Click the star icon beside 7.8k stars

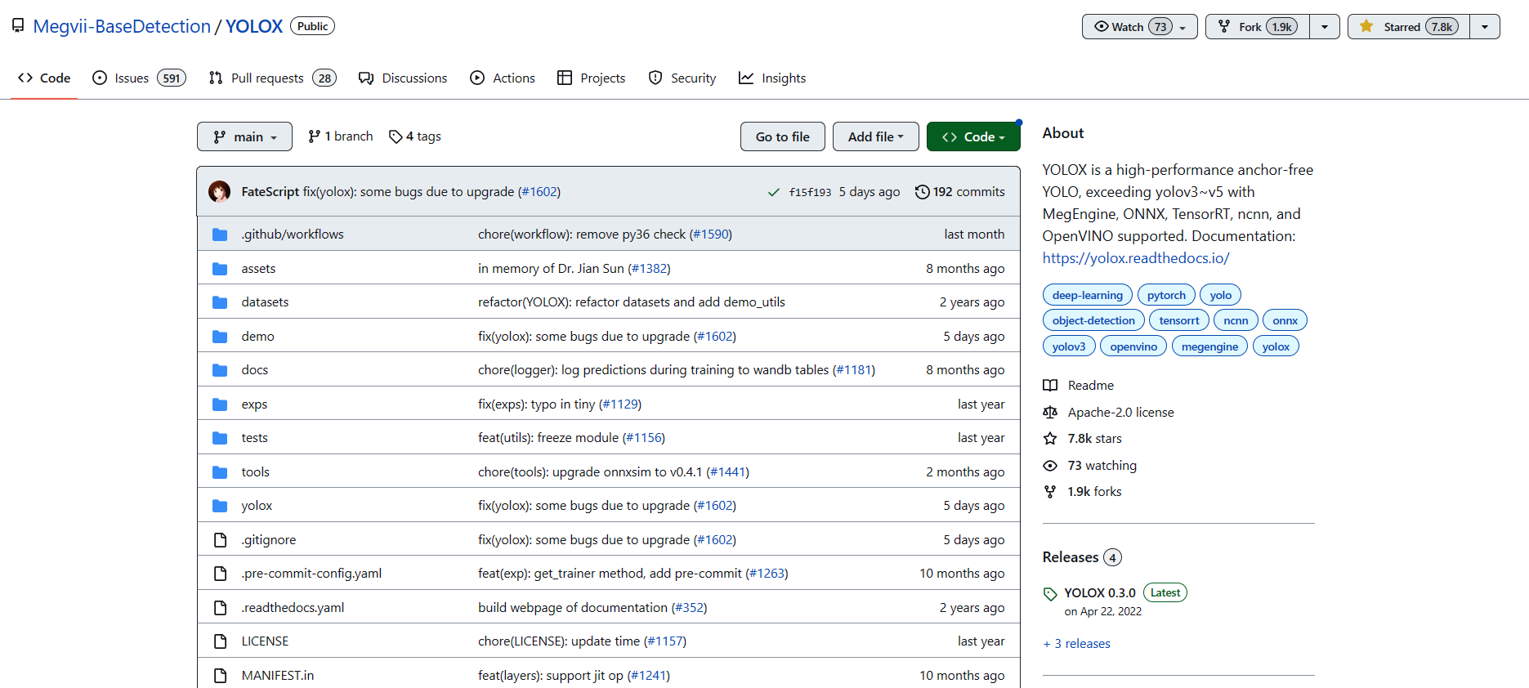(x=1050, y=439)
